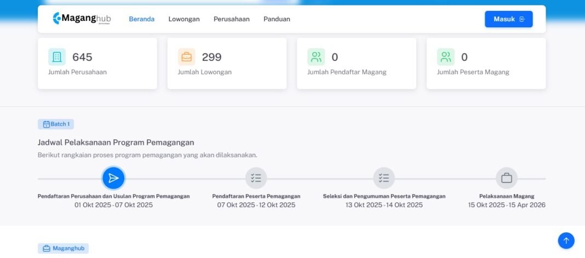Viewport: 585px width, 258px height.
Task: Click the Maganghub section badge
Action: coord(63,248)
